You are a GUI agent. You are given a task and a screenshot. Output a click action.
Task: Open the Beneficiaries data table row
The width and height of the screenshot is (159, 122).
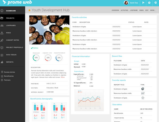coord(132,113)
